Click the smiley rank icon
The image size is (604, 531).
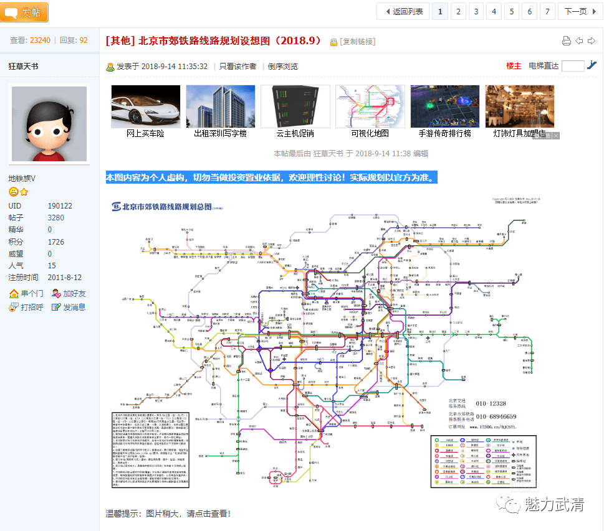(14, 192)
